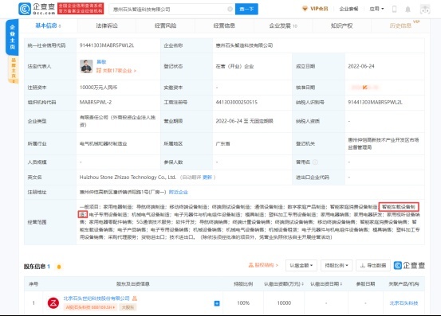Click the orange badge icon beside 股东信息
The height and width of the screenshot is (316, 441).
pyautogui.click(x=59, y=267)
